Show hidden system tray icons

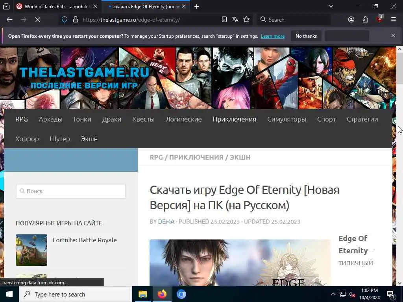coord(333,294)
